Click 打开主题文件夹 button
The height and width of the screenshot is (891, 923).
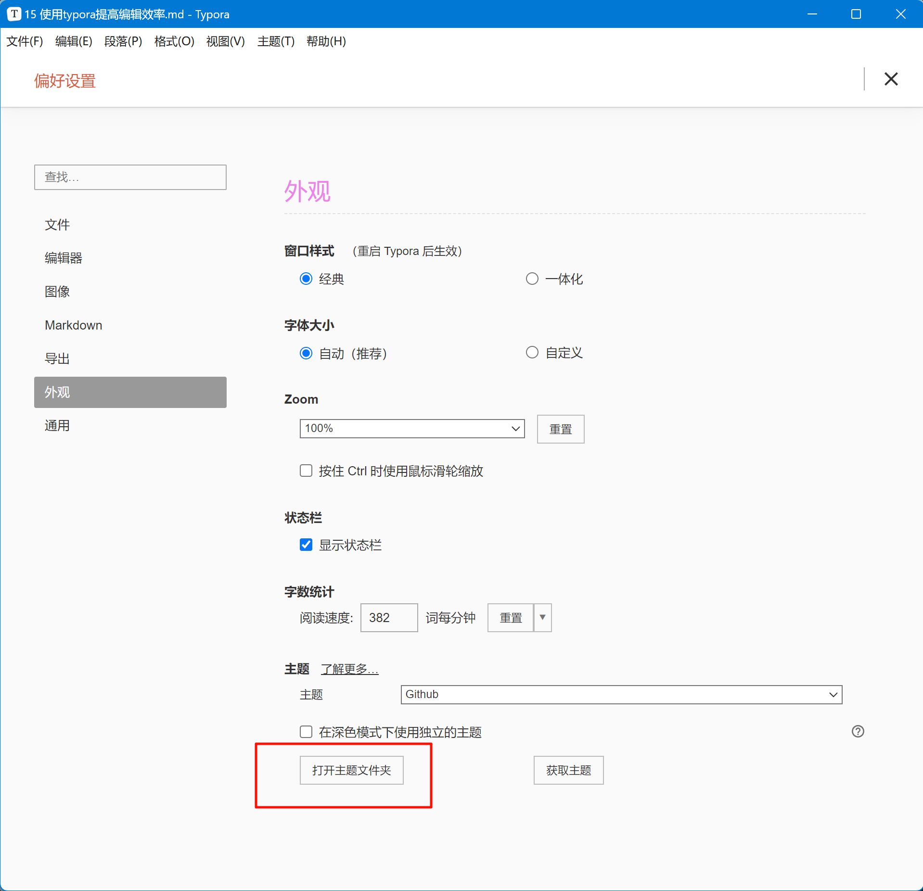coord(351,770)
